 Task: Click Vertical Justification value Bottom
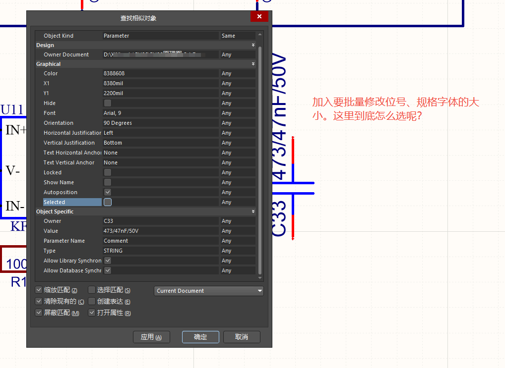(x=160, y=143)
